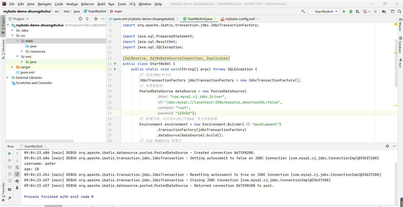The image size is (403, 207).
Task: Open the VCS menu
Action: (x=132, y=4)
